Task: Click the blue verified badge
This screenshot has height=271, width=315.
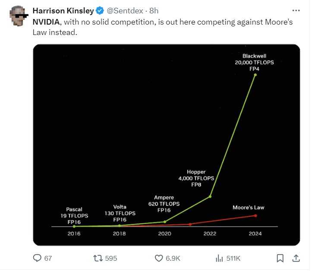Action: pyautogui.click(x=99, y=11)
